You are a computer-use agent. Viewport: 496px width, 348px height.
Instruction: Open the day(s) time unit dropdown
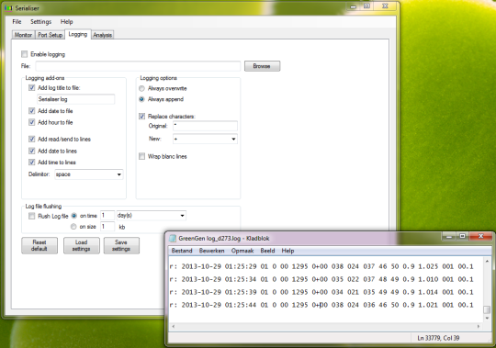click(152, 216)
